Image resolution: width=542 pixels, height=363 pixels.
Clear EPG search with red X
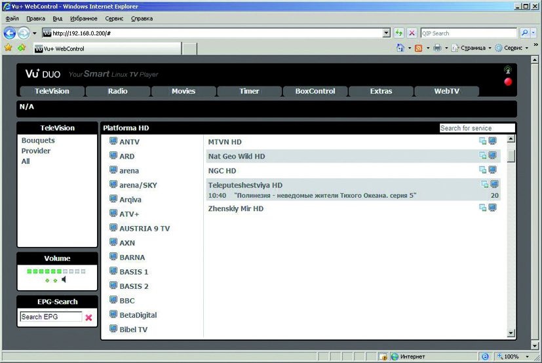pyautogui.click(x=89, y=317)
